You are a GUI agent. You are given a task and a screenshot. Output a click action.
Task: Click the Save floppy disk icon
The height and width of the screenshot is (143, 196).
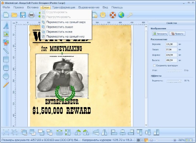point(23,15)
